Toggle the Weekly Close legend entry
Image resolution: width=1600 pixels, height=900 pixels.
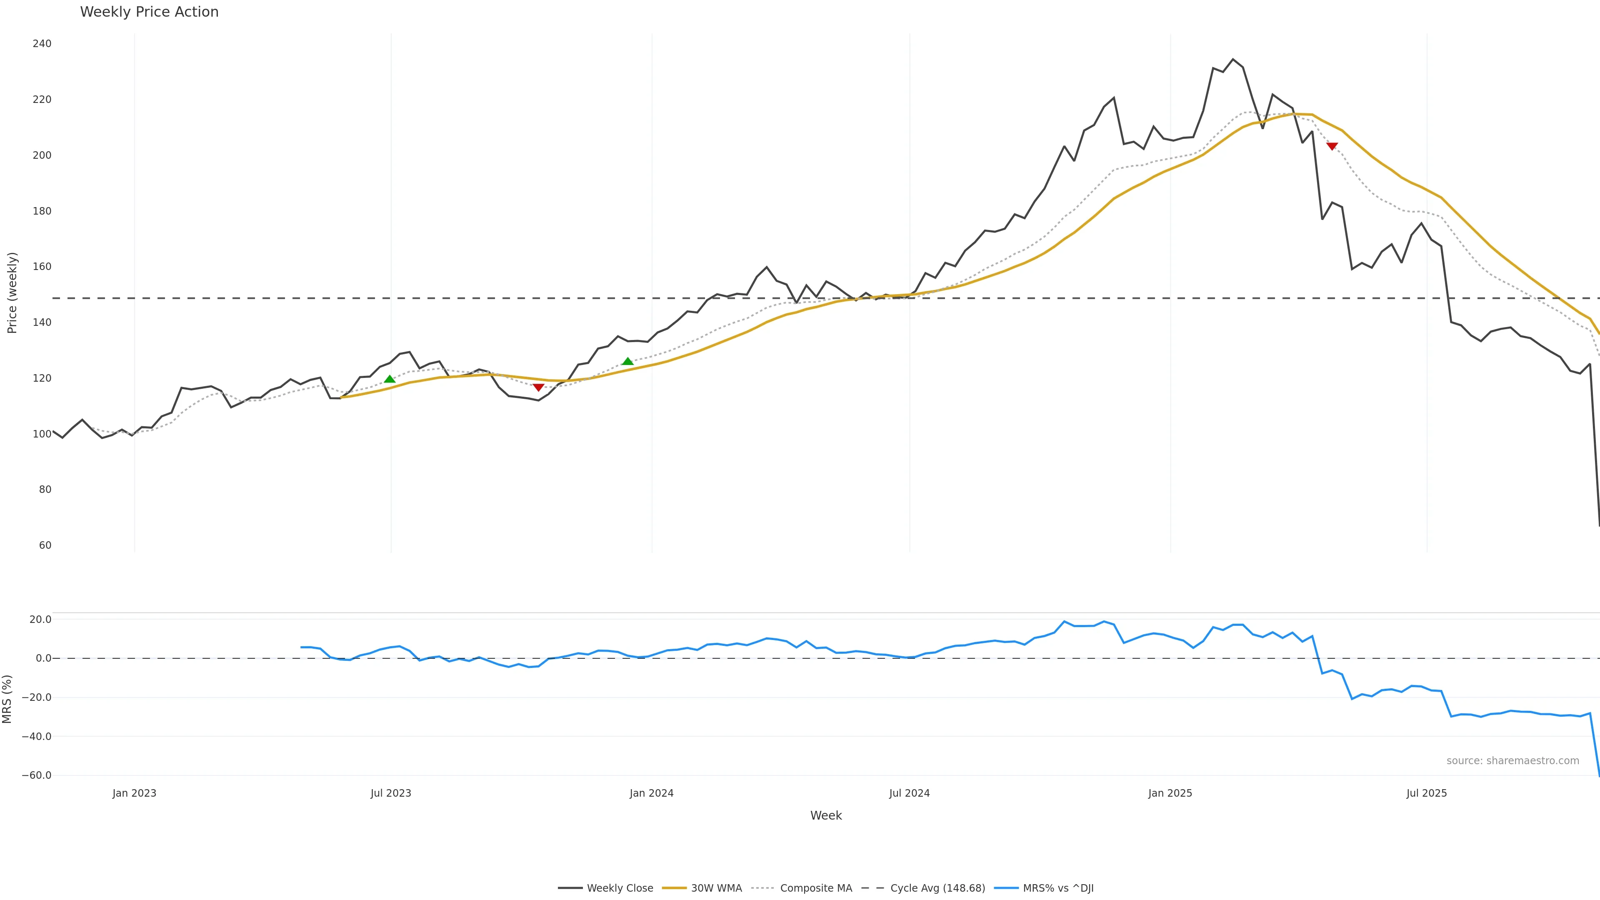point(619,888)
